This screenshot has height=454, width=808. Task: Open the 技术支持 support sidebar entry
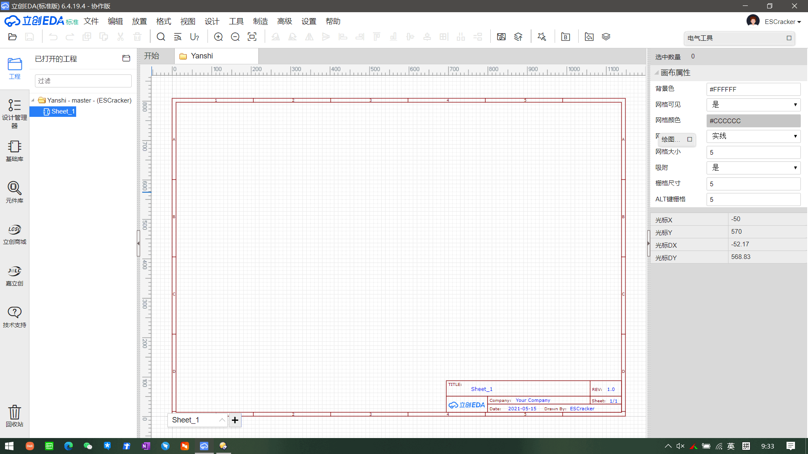(x=15, y=317)
